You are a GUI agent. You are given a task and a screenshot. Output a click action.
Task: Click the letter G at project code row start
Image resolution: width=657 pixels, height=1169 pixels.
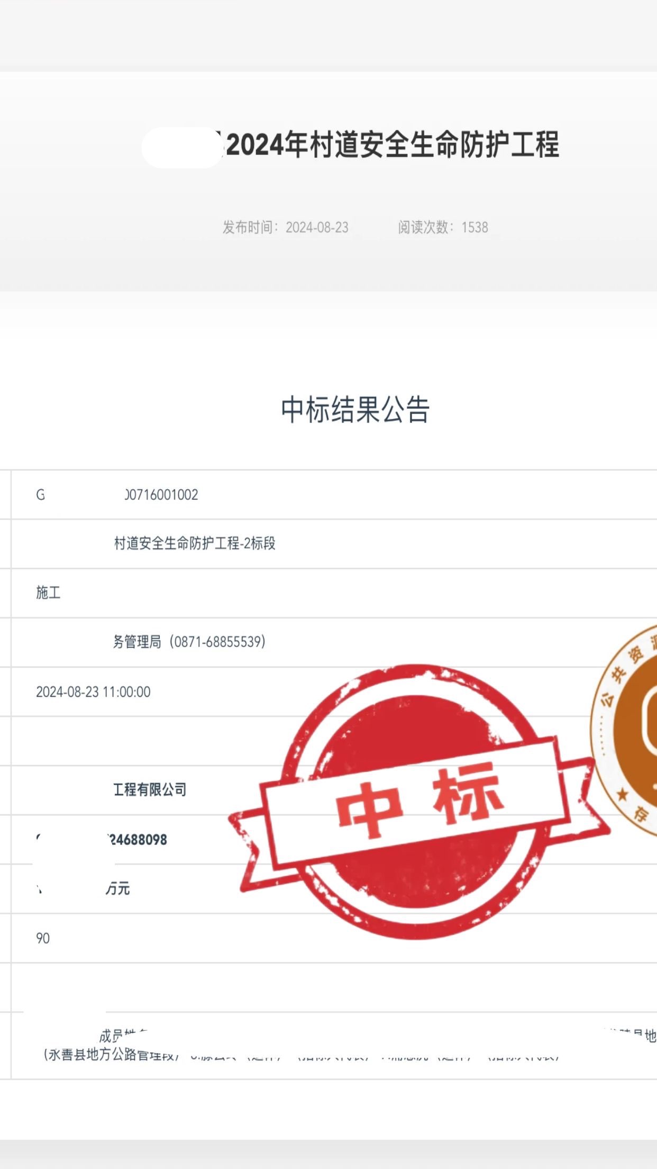pyautogui.click(x=40, y=495)
